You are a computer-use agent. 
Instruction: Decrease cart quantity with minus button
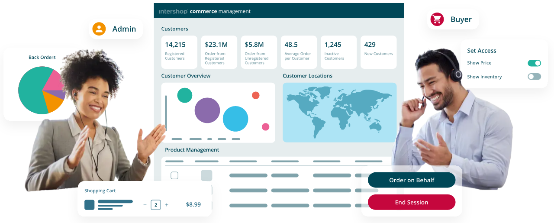pos(145,205)
